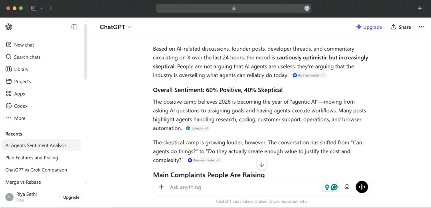Open the three-dot conversation options menu
This screenshot has height=208, width=431.
[x=421, y=27]
